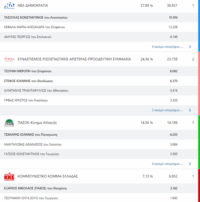Click the 12.238 votes for ΚΕΦΑΛΑ
200x202 pixels.
click(173, 27)
